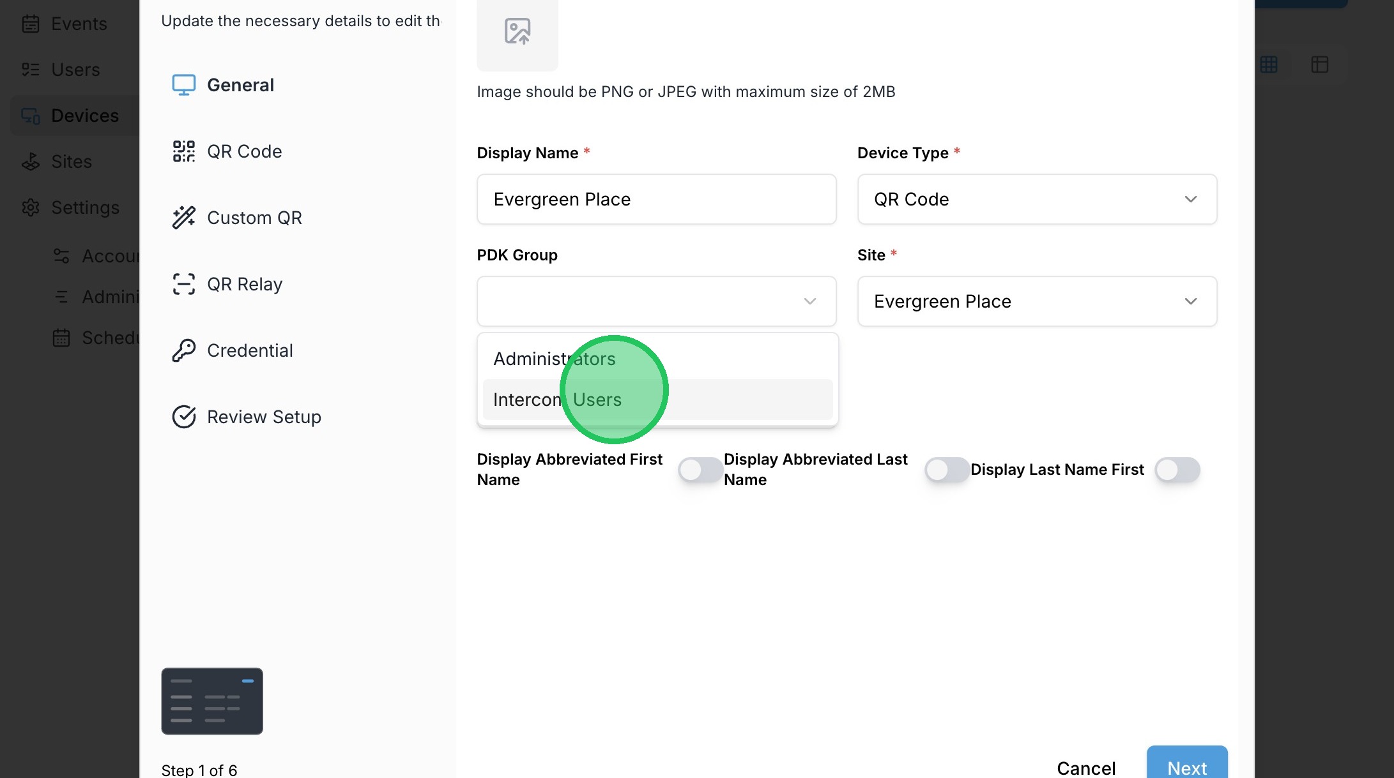Enable Display Abbreviated Last Name switch

coord(947,470)
